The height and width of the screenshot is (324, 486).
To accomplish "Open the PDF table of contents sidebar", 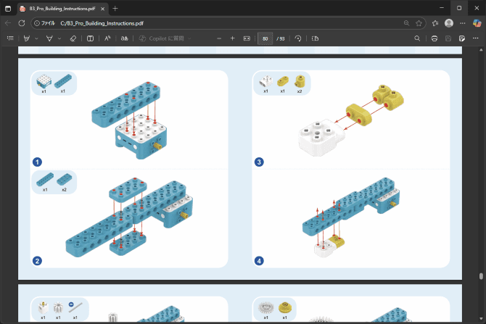I will pos(9,38).
